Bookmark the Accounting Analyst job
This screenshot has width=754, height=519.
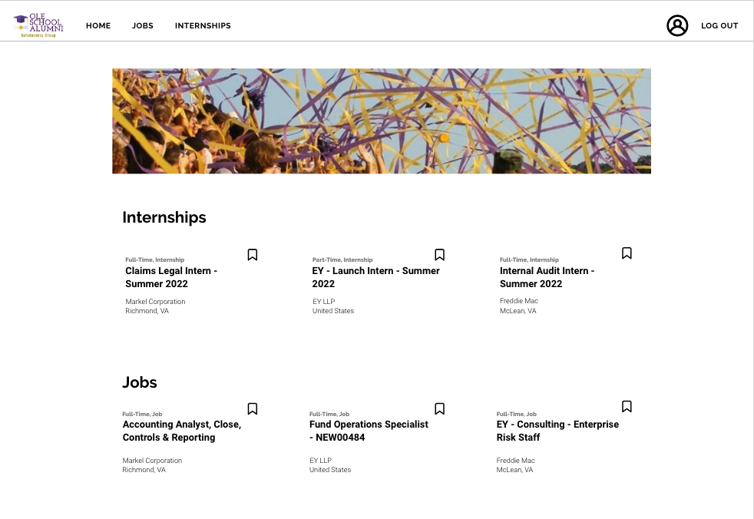[x=252, y=409]
